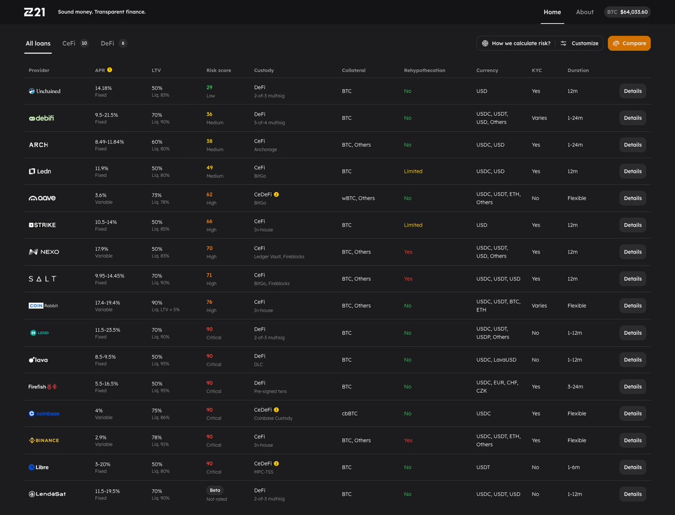Open the About nav link
Image resolution: width=675 pixels, height=515 pixels.
pyautogui.click(x=585, y=12)
